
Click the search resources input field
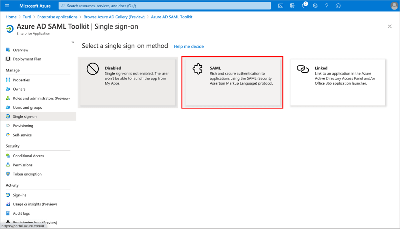point(165,6)
